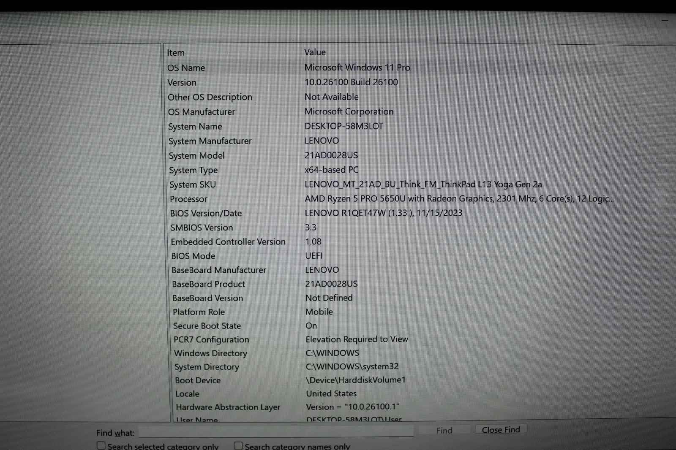Select the Processor row label
Screen dimensions: 676x450
(x=188, y=199)
